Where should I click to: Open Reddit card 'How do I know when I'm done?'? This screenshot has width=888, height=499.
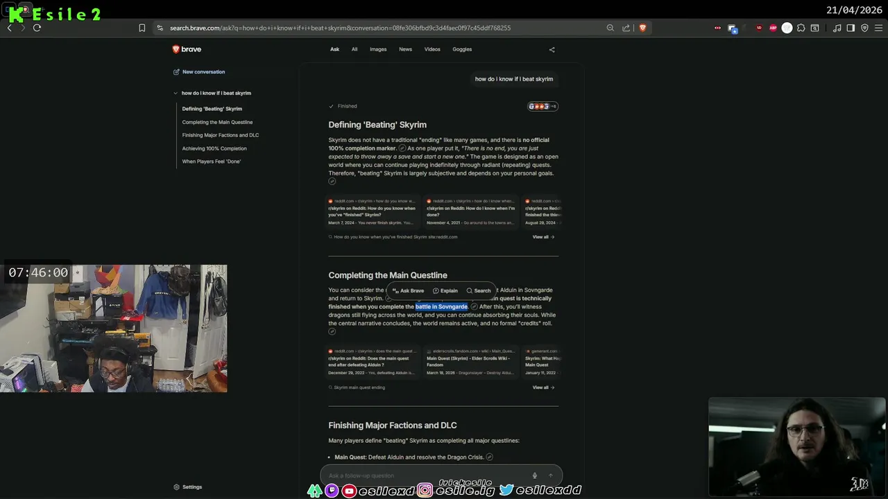pos(470,211)
